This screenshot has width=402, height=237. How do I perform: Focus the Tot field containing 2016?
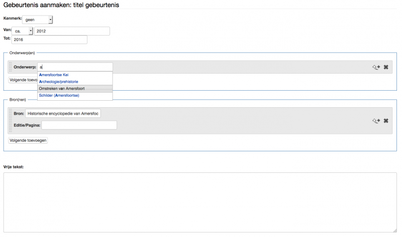49,40
